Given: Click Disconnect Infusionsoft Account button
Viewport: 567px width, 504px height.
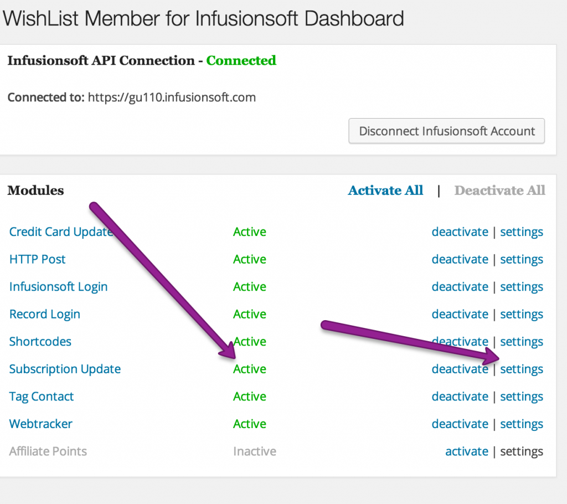Looking at the screenshot, I should coord(447,131).
